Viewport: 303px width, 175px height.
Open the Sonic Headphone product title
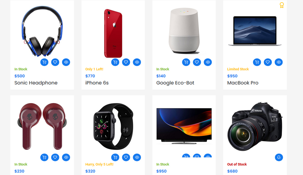pyautogui.click(x=36, y=83)
